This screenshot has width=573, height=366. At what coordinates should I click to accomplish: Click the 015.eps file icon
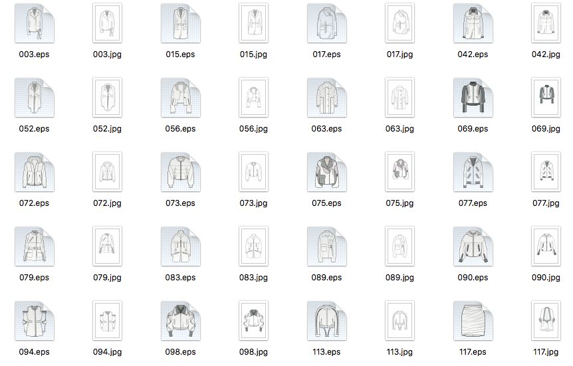(181, 23)
